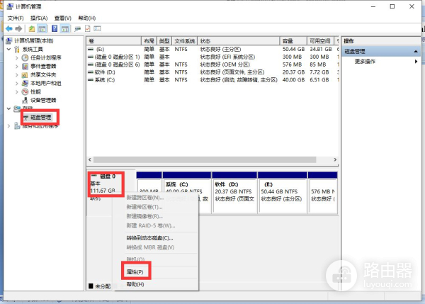Screen dimensions: 425x304
Task: Open 查看(V) menu
Action: tap(62, 18)
